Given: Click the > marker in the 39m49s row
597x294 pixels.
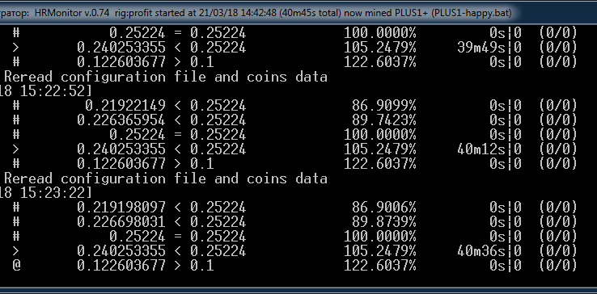Looking at the screenshot, I should 15,47.
